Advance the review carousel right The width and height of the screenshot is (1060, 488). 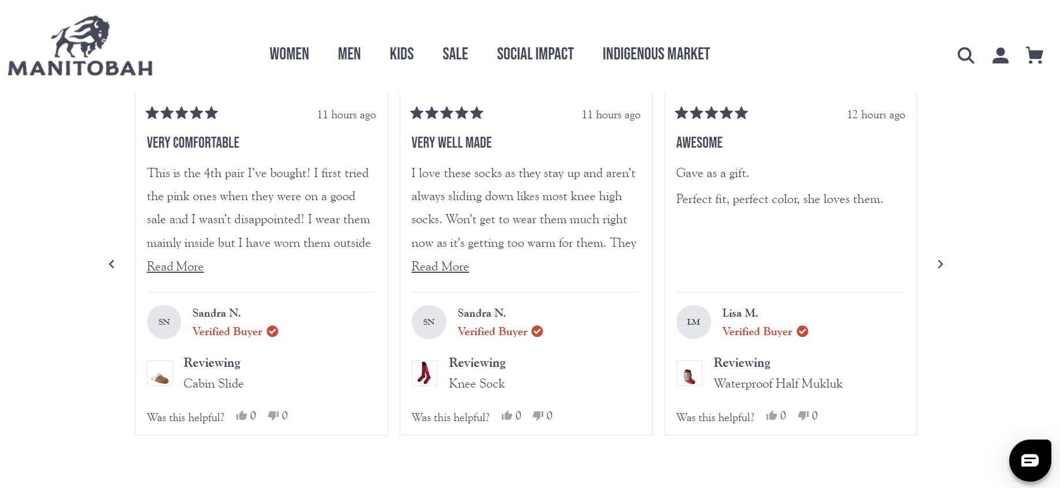pos(941,264)
